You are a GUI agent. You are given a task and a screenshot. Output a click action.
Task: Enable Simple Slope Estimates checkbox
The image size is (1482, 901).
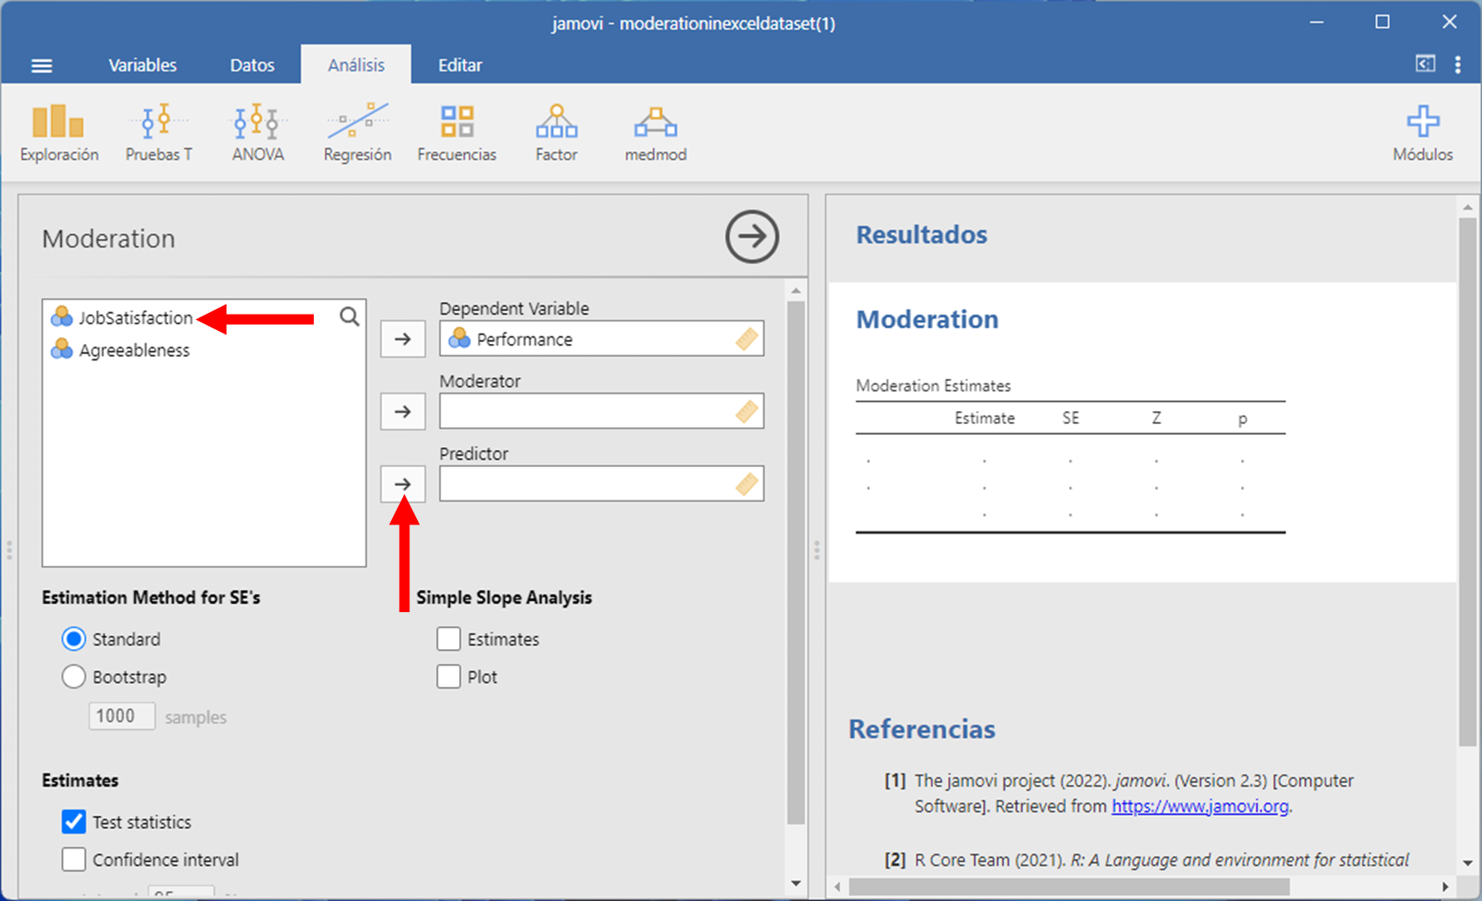tap(449, 639)
